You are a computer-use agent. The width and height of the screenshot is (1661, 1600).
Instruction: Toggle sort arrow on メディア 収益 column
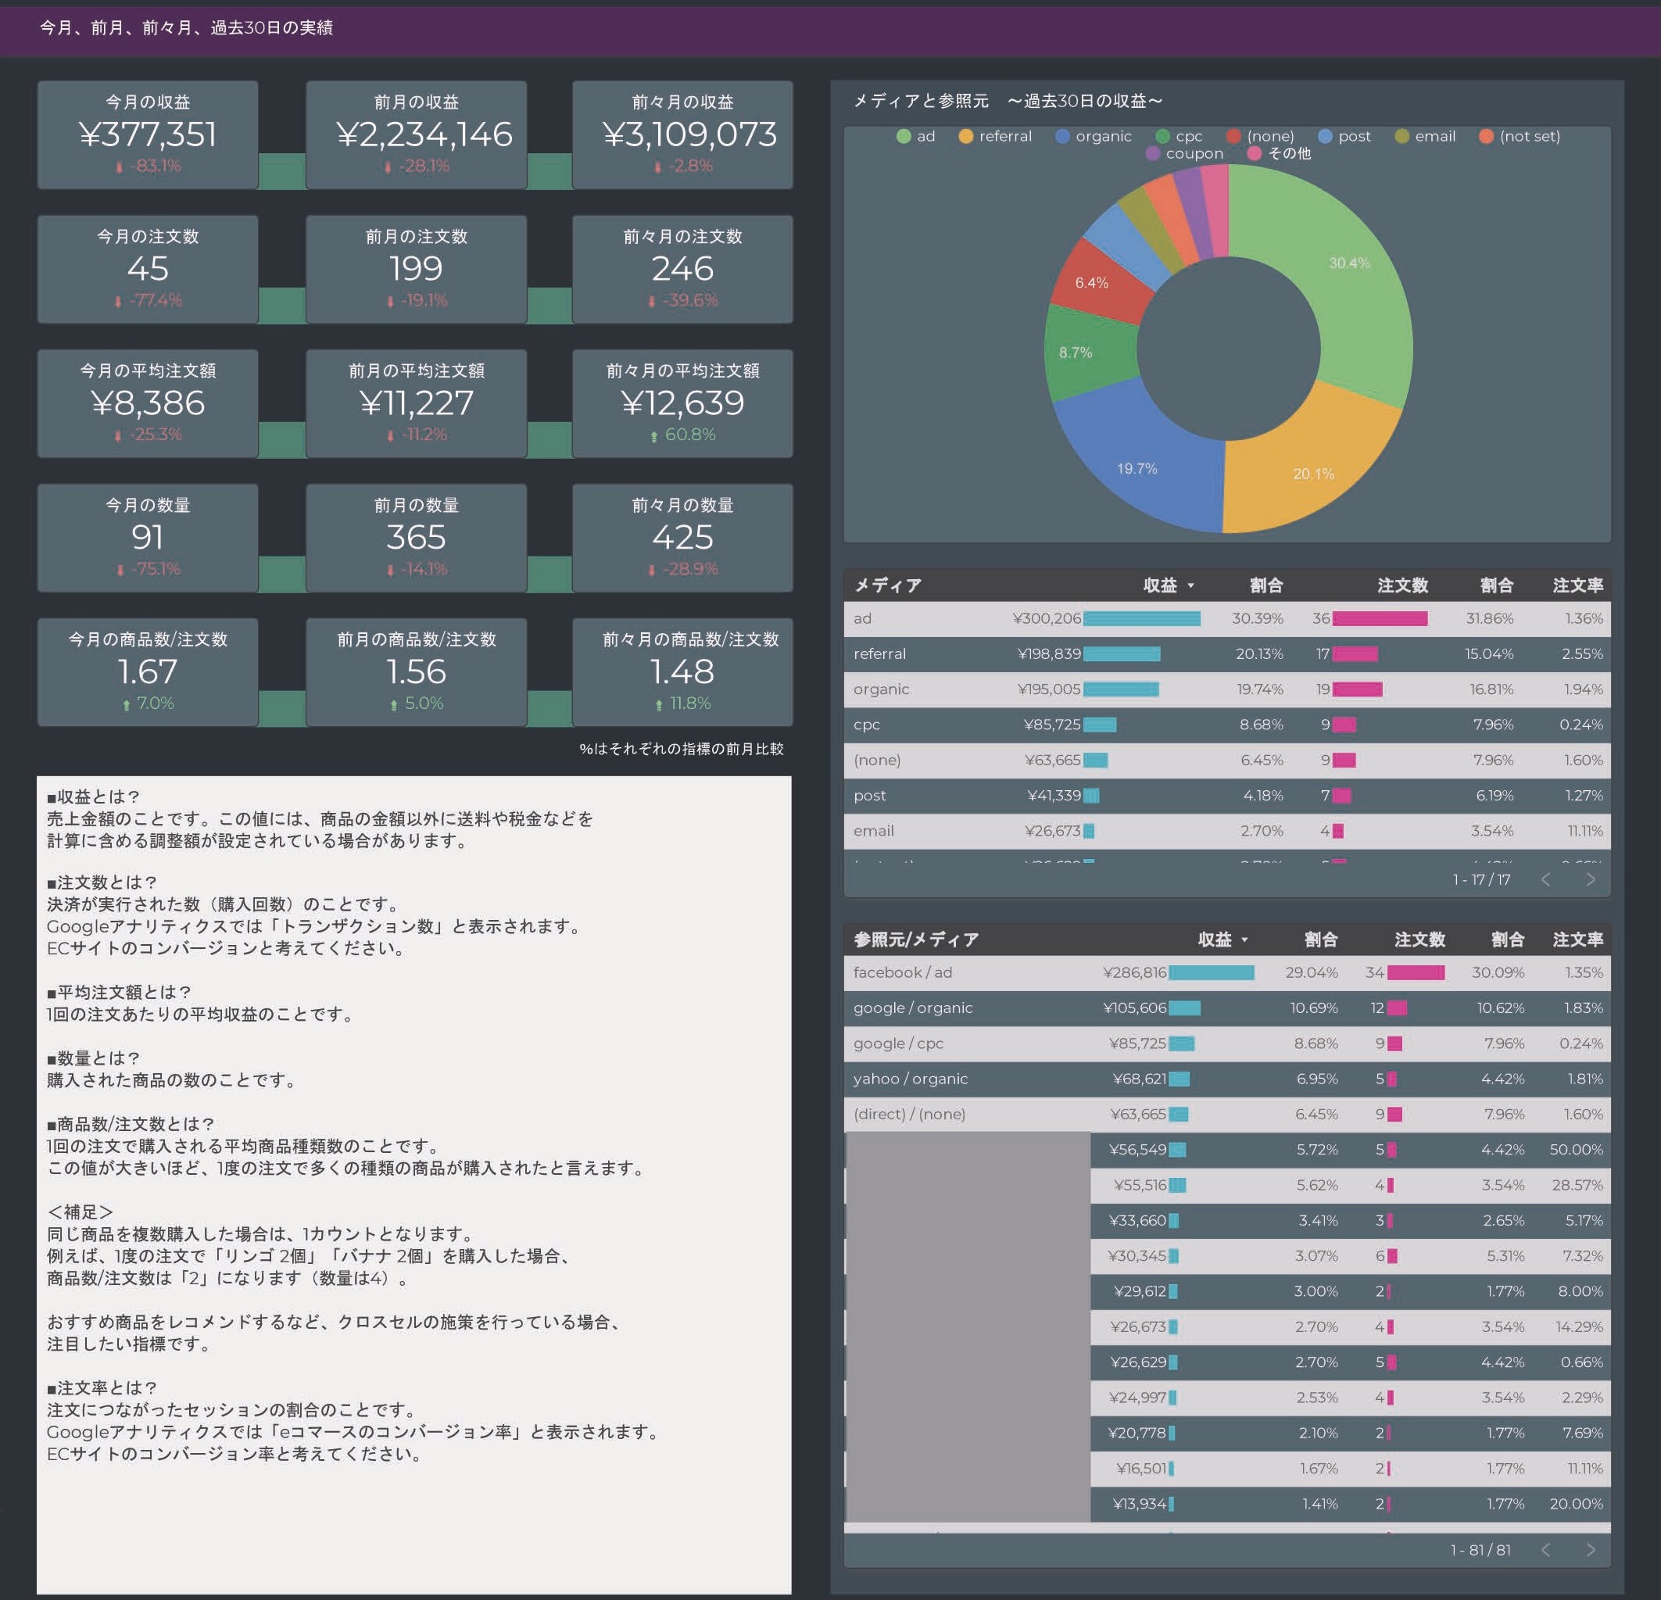[x=1190, y=585]
